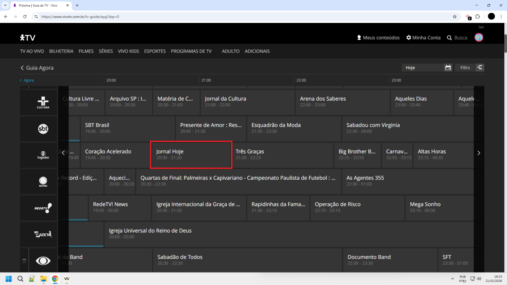Open the browser extensions puzzle icon
This screenshot has width=507, height=285.
pyautogui.click(x=478, y=17)
